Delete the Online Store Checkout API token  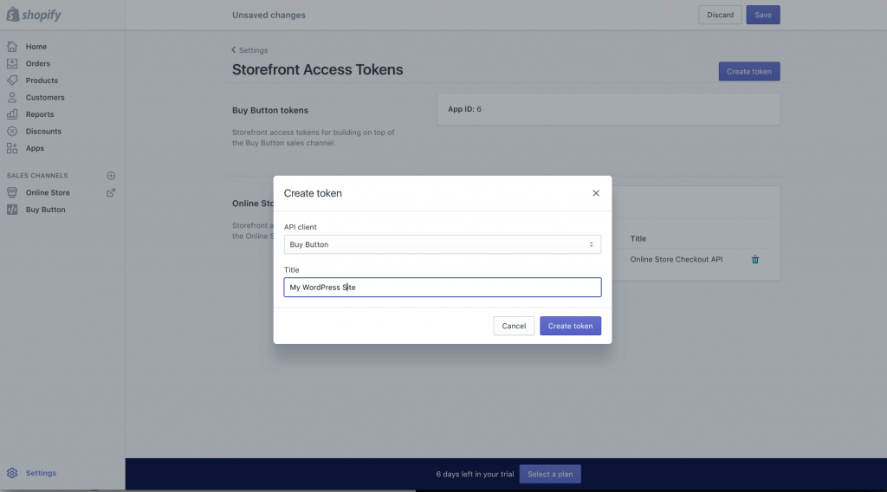(755, 259)
